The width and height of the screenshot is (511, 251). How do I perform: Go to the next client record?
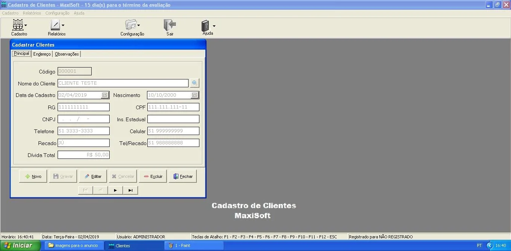[115, 191]
